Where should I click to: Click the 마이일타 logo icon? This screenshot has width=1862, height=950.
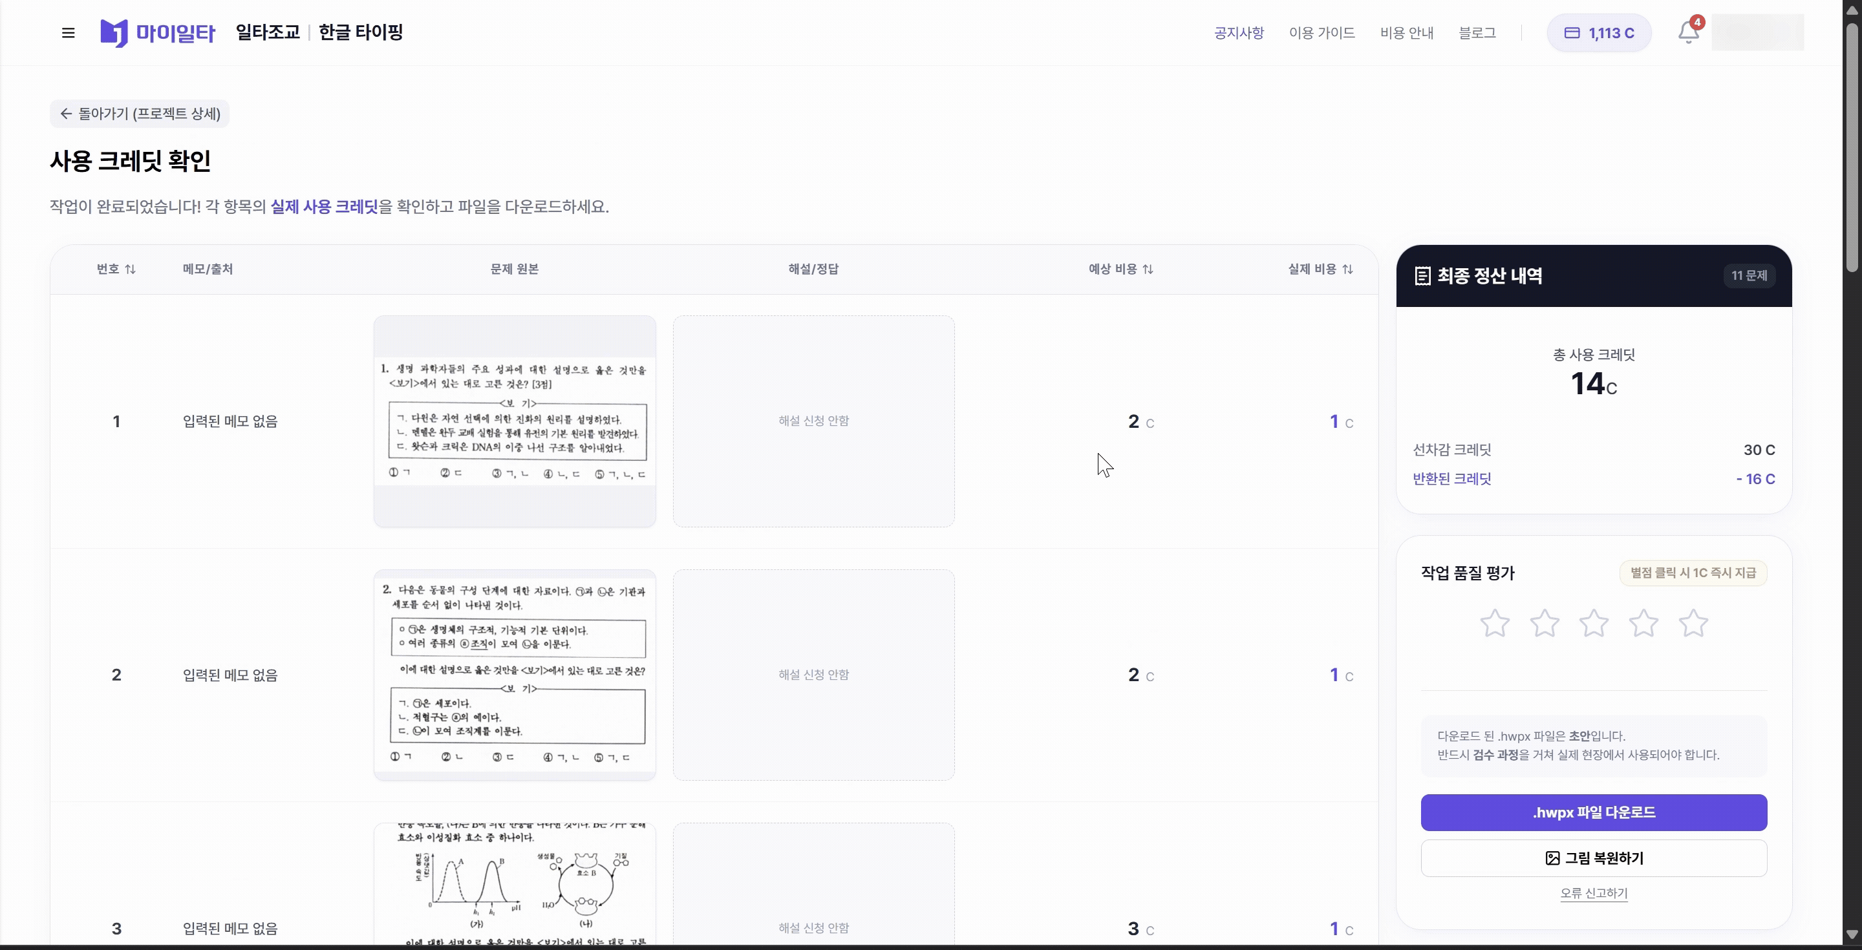[114, 33]
